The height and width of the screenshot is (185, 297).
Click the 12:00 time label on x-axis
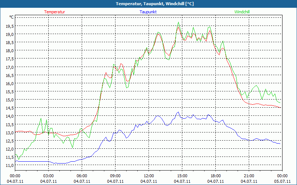(149, 176)
